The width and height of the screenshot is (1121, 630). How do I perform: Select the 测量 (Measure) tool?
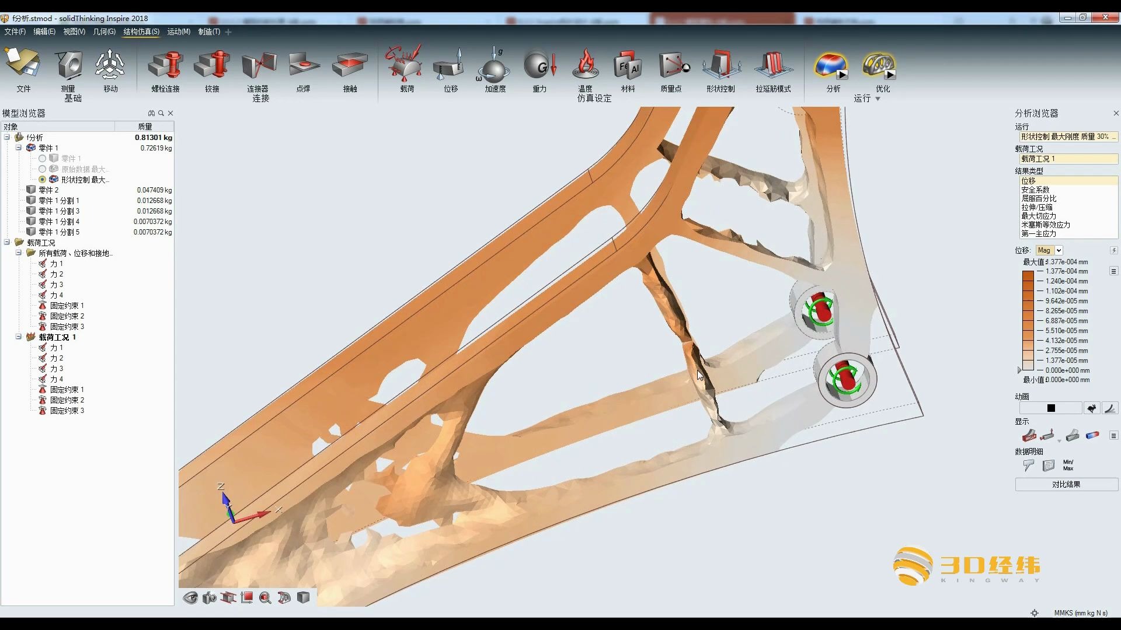pos(69,64)
